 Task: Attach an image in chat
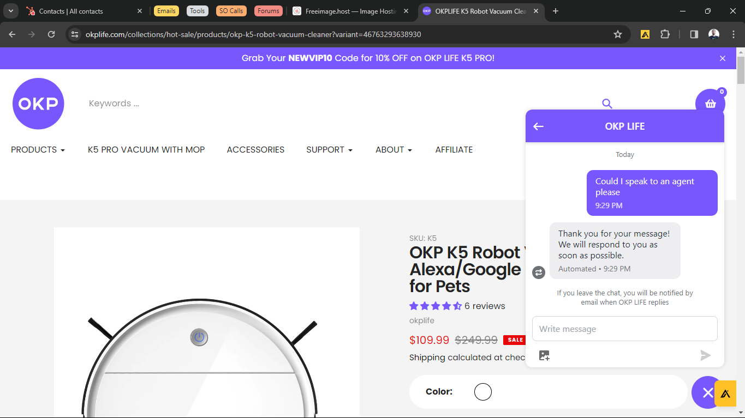[x=544, y=355]
